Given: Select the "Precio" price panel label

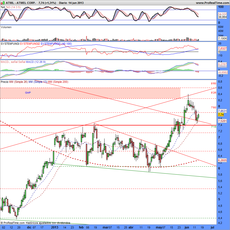Looking at the screenshot, I should [x=5, y=82].
